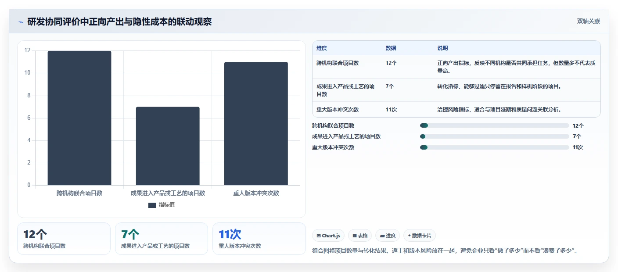Select the 11次 data card
The image size is (618, 272).
pos(259,239)
